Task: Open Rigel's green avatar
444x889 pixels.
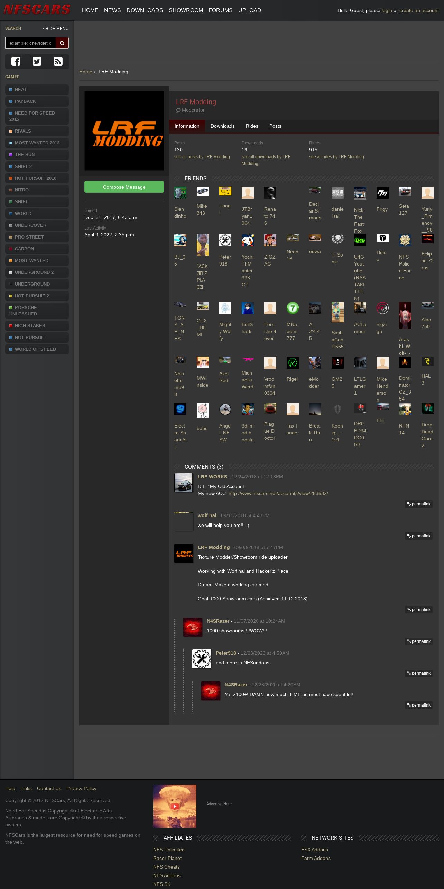Action: pos(293,362)
